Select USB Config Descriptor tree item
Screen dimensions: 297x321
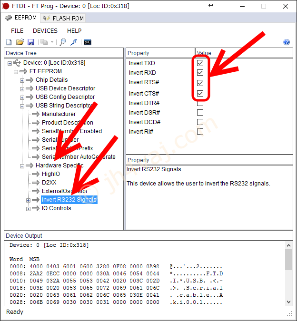coord(65,97)
